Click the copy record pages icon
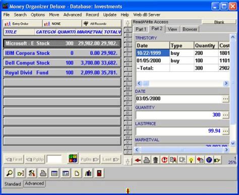Viewport: 239px width, 195px height. 173,160
